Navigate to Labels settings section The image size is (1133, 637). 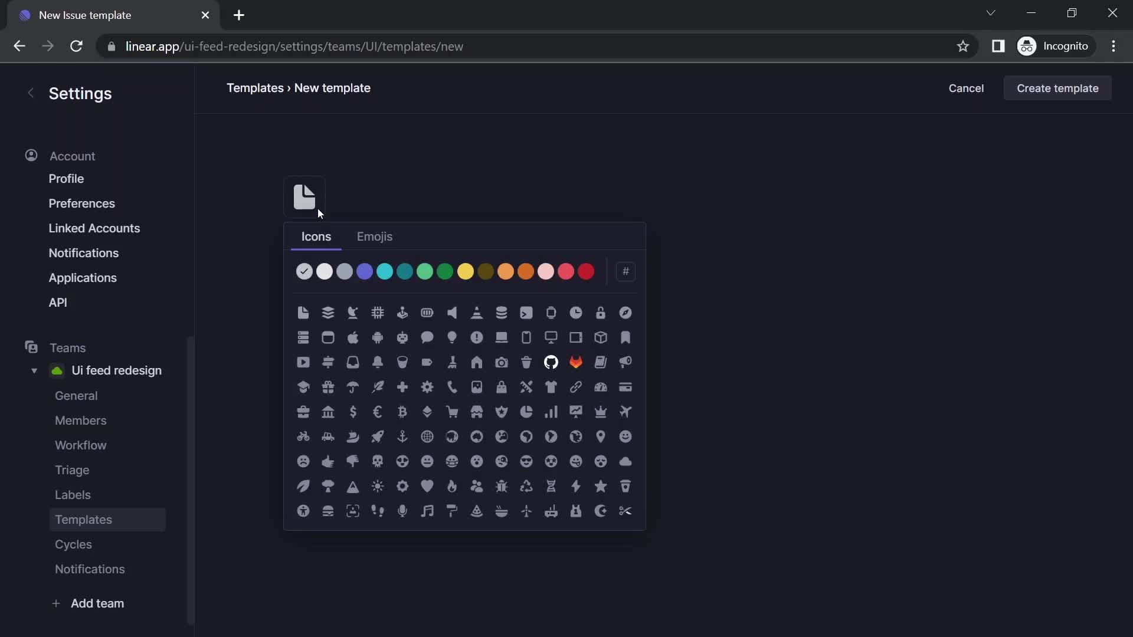point(73,494)
